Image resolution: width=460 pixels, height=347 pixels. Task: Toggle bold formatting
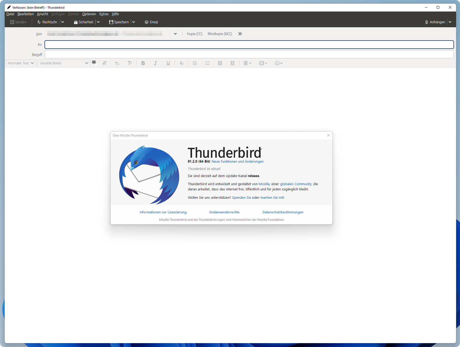[143, 63]
